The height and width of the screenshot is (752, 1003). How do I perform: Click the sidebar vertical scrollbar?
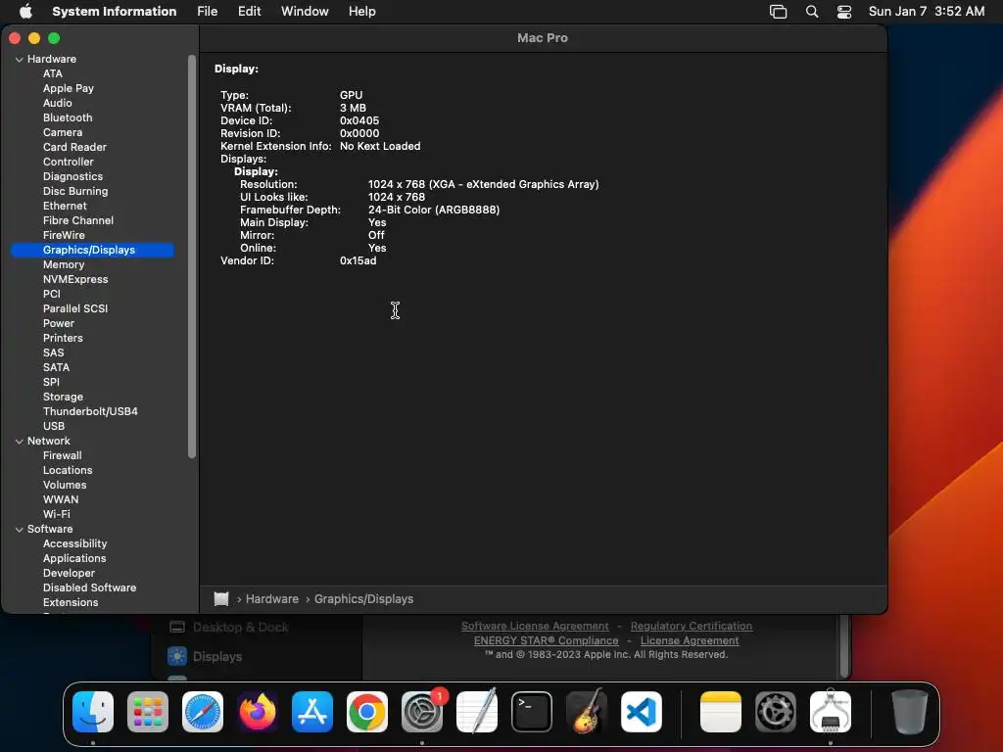point(191,258)
